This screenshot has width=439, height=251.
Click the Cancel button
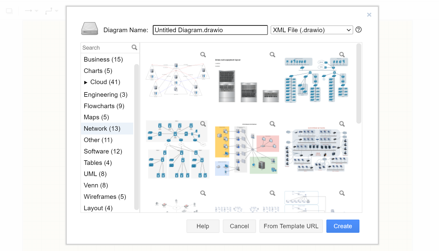pos(239,226)
